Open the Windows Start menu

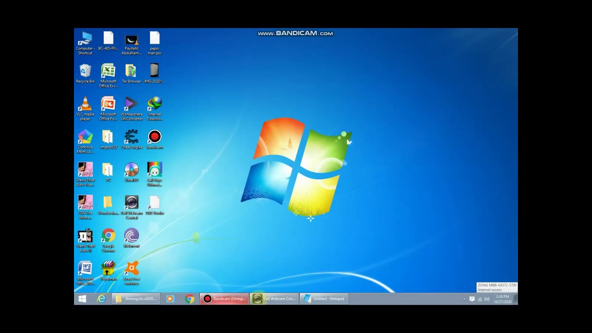[82, 299]
